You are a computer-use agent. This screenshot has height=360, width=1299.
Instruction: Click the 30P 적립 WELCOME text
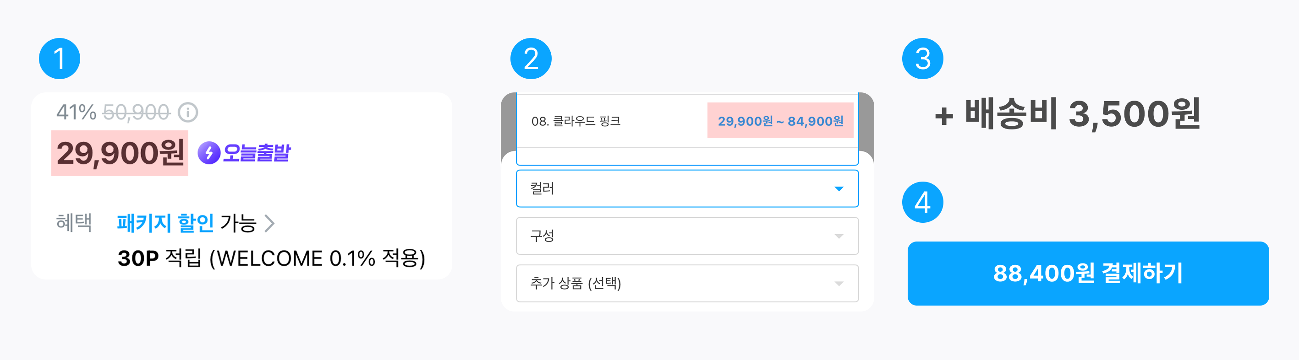pos(272,258)
